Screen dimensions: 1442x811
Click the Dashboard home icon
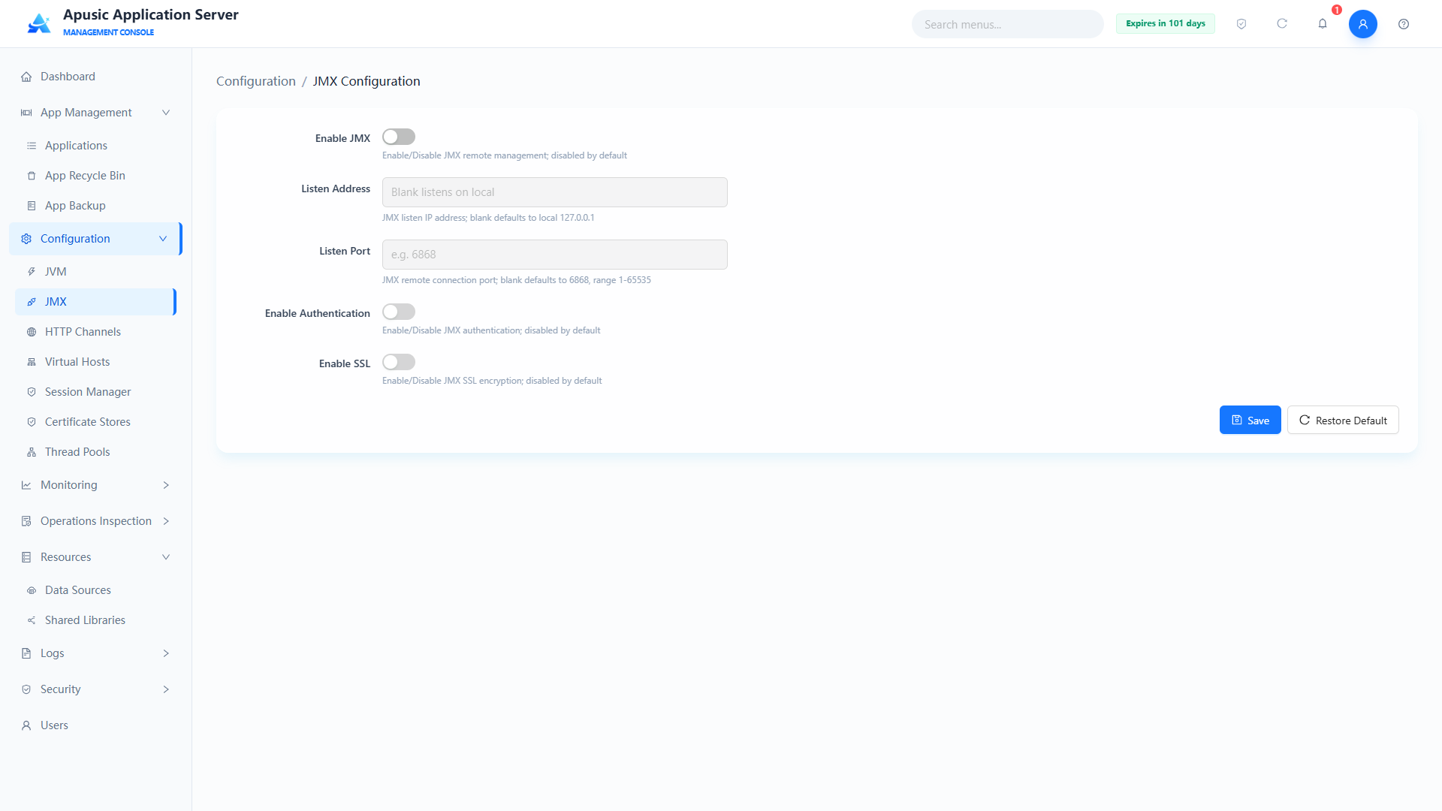coord(26,77)
